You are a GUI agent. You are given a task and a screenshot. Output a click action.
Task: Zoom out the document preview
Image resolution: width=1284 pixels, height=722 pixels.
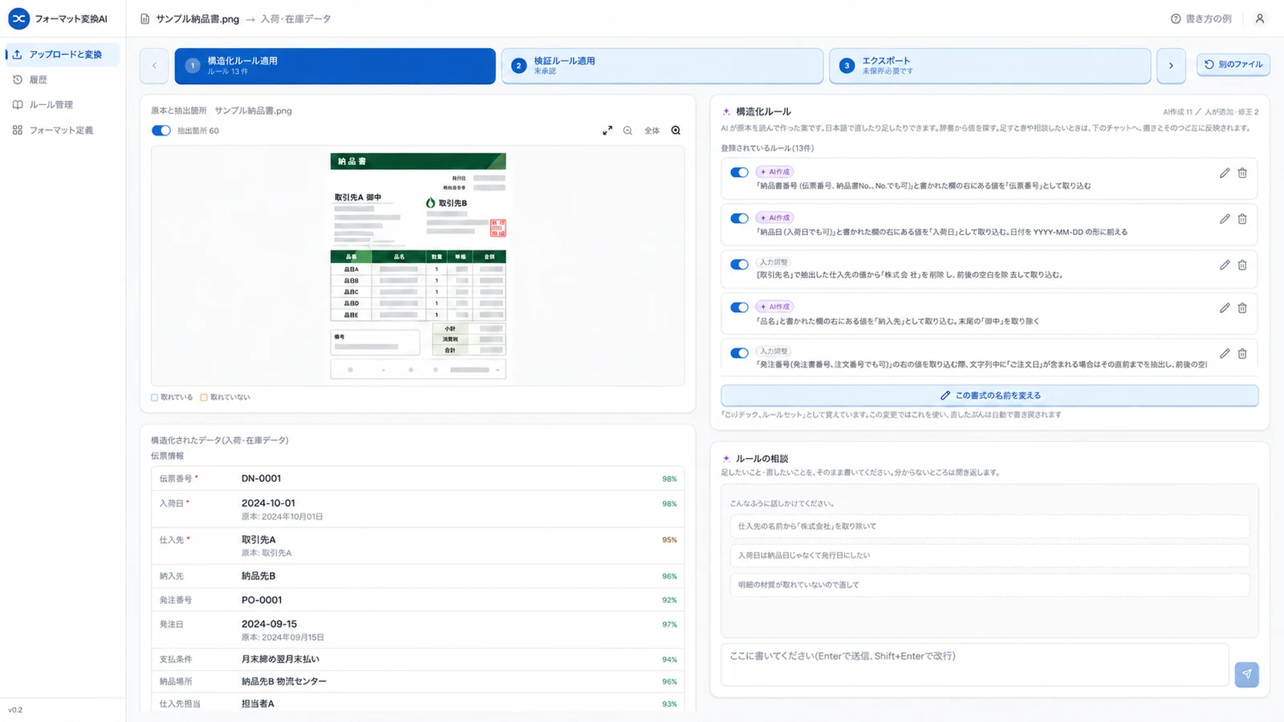point(628,131)
